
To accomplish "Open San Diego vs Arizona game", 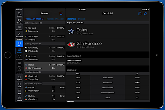I will point(44,38).
